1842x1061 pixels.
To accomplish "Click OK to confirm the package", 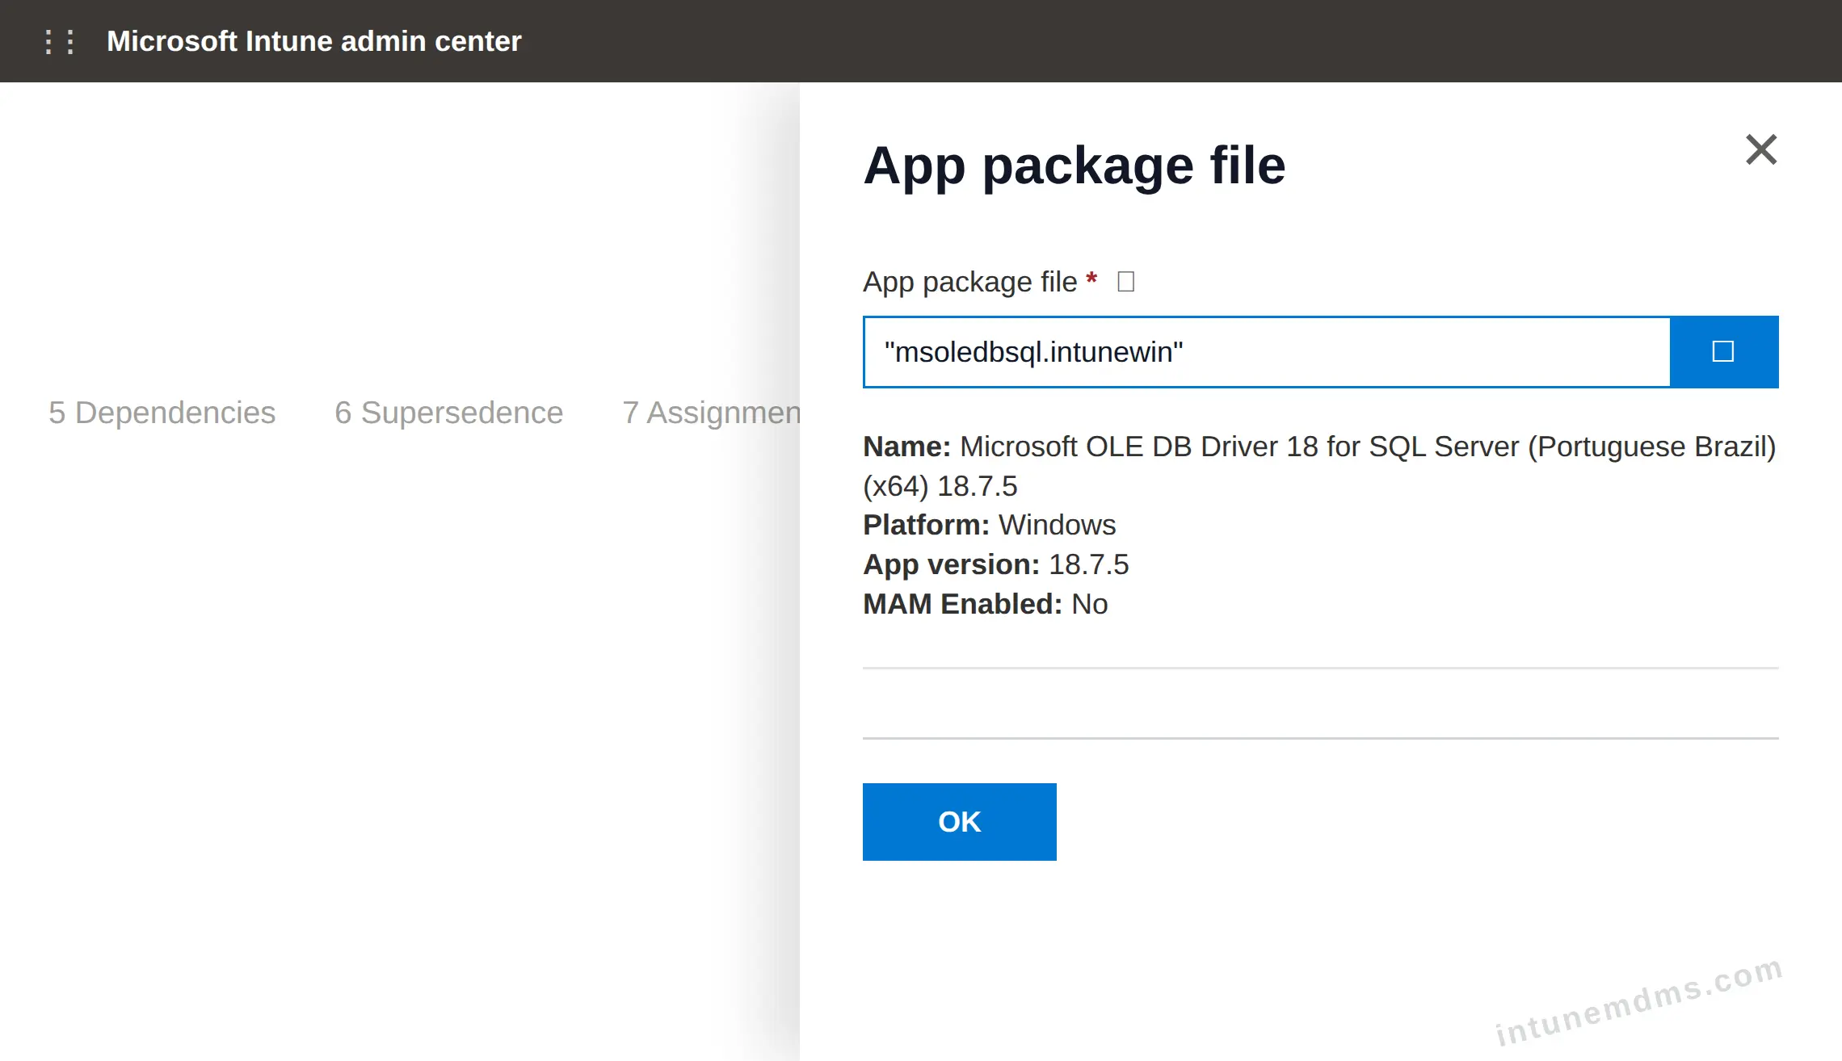I will [x=959, y=822].
